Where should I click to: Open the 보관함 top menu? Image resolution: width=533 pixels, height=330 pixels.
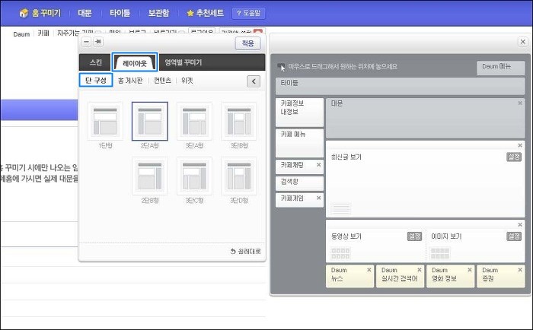coord(158,13)
